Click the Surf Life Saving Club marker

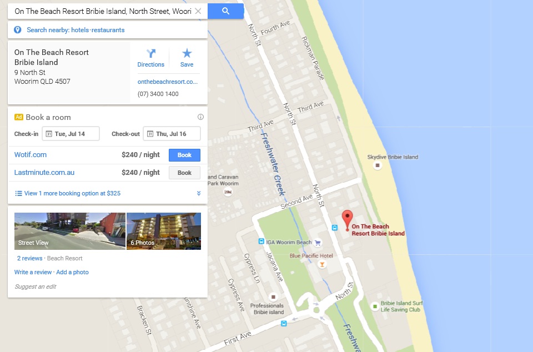coord(375,306)
